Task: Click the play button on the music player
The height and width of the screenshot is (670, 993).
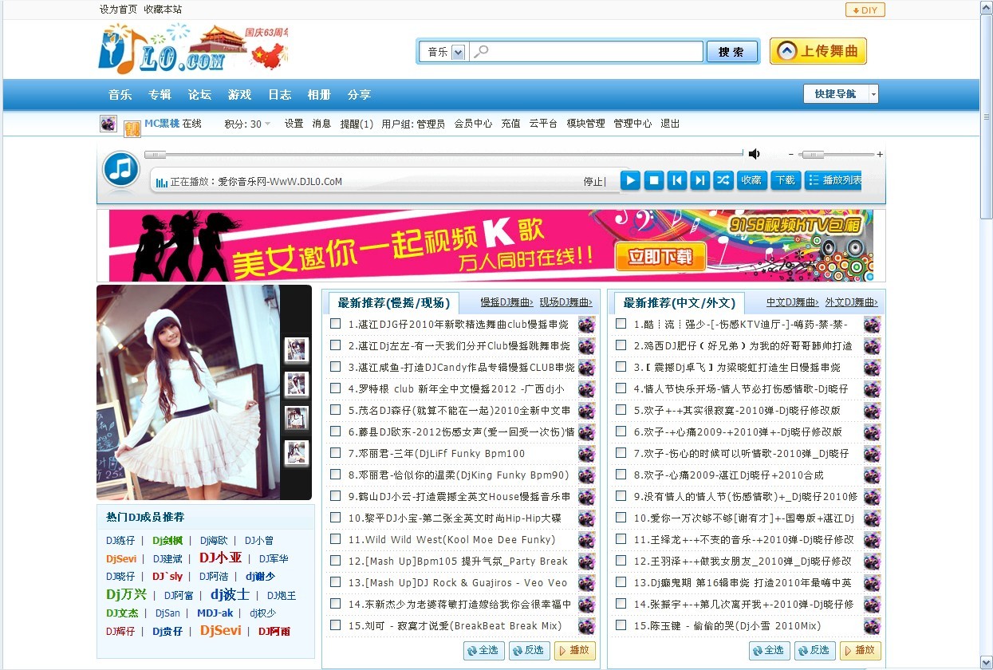Action: click(x=630, y=180)
